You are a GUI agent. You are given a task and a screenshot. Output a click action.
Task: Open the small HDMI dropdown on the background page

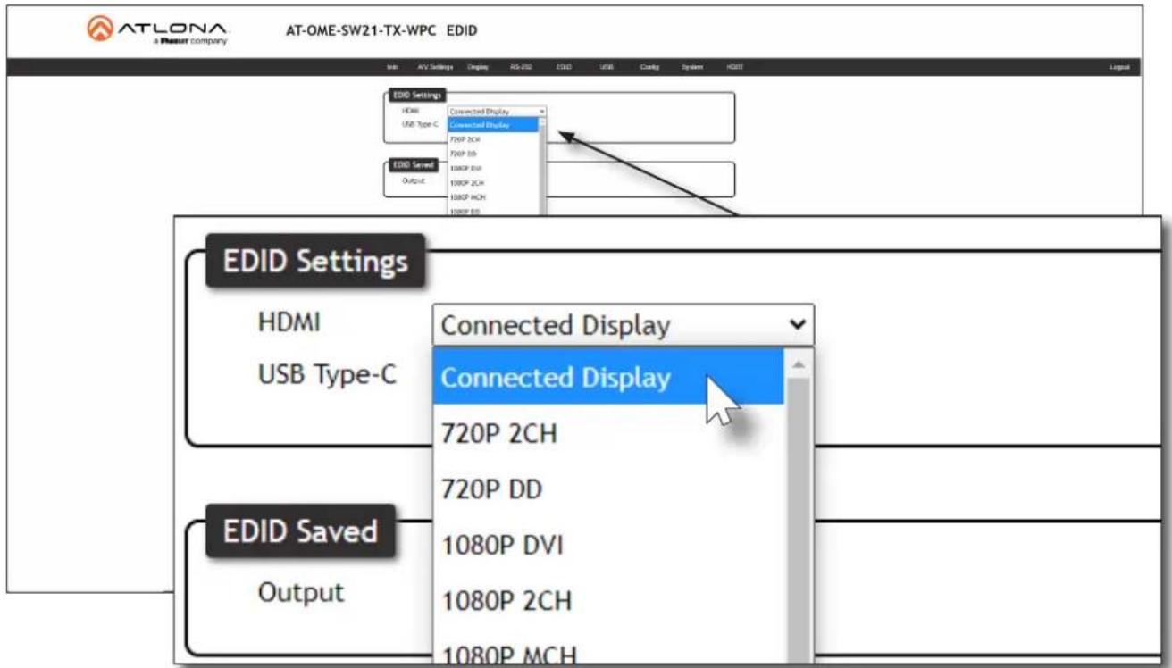[x=497, y=112]
